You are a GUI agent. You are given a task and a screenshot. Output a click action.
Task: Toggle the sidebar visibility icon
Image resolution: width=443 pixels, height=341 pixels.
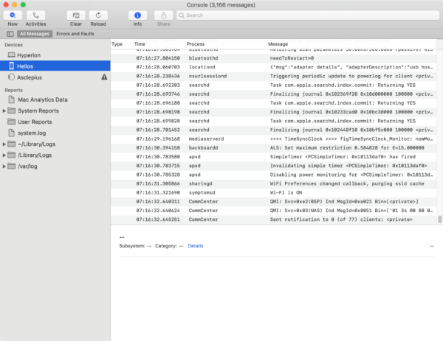pos(10,34)
